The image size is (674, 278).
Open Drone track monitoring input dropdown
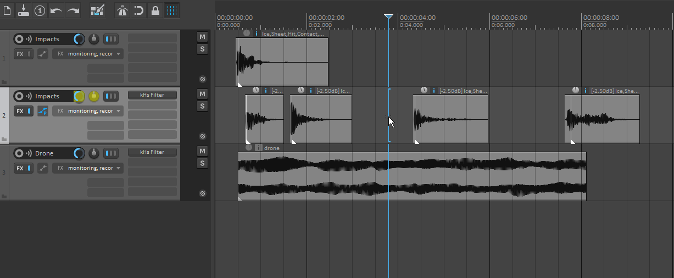click(88, 168)
